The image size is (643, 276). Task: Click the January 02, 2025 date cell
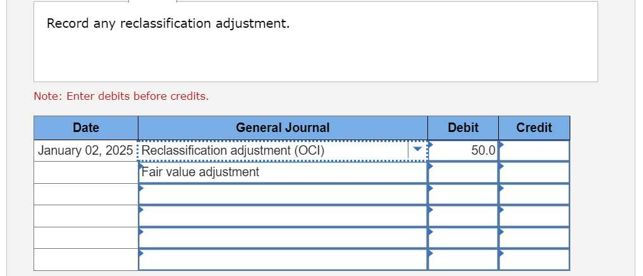(86, 151)
